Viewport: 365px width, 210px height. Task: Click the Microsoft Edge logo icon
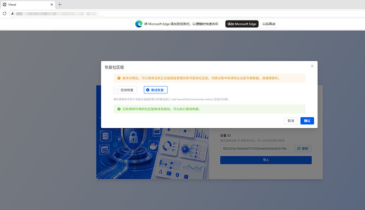[x=139, y=24]
